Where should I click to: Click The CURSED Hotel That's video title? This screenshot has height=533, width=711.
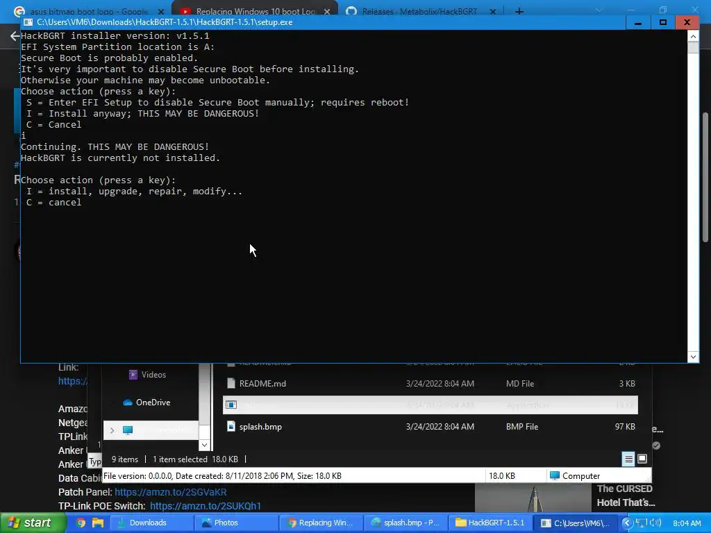[x=626, y=496]
